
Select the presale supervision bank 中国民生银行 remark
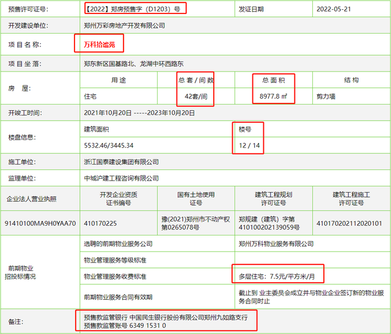[x=166, y=317]
